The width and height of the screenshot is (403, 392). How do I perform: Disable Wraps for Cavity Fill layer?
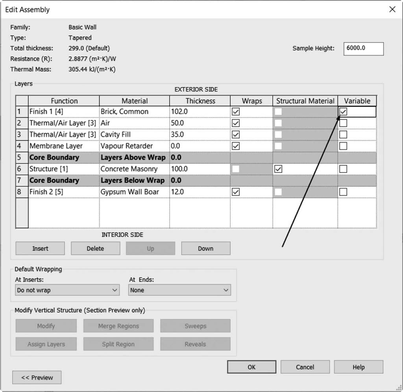(x=236, y=134)
